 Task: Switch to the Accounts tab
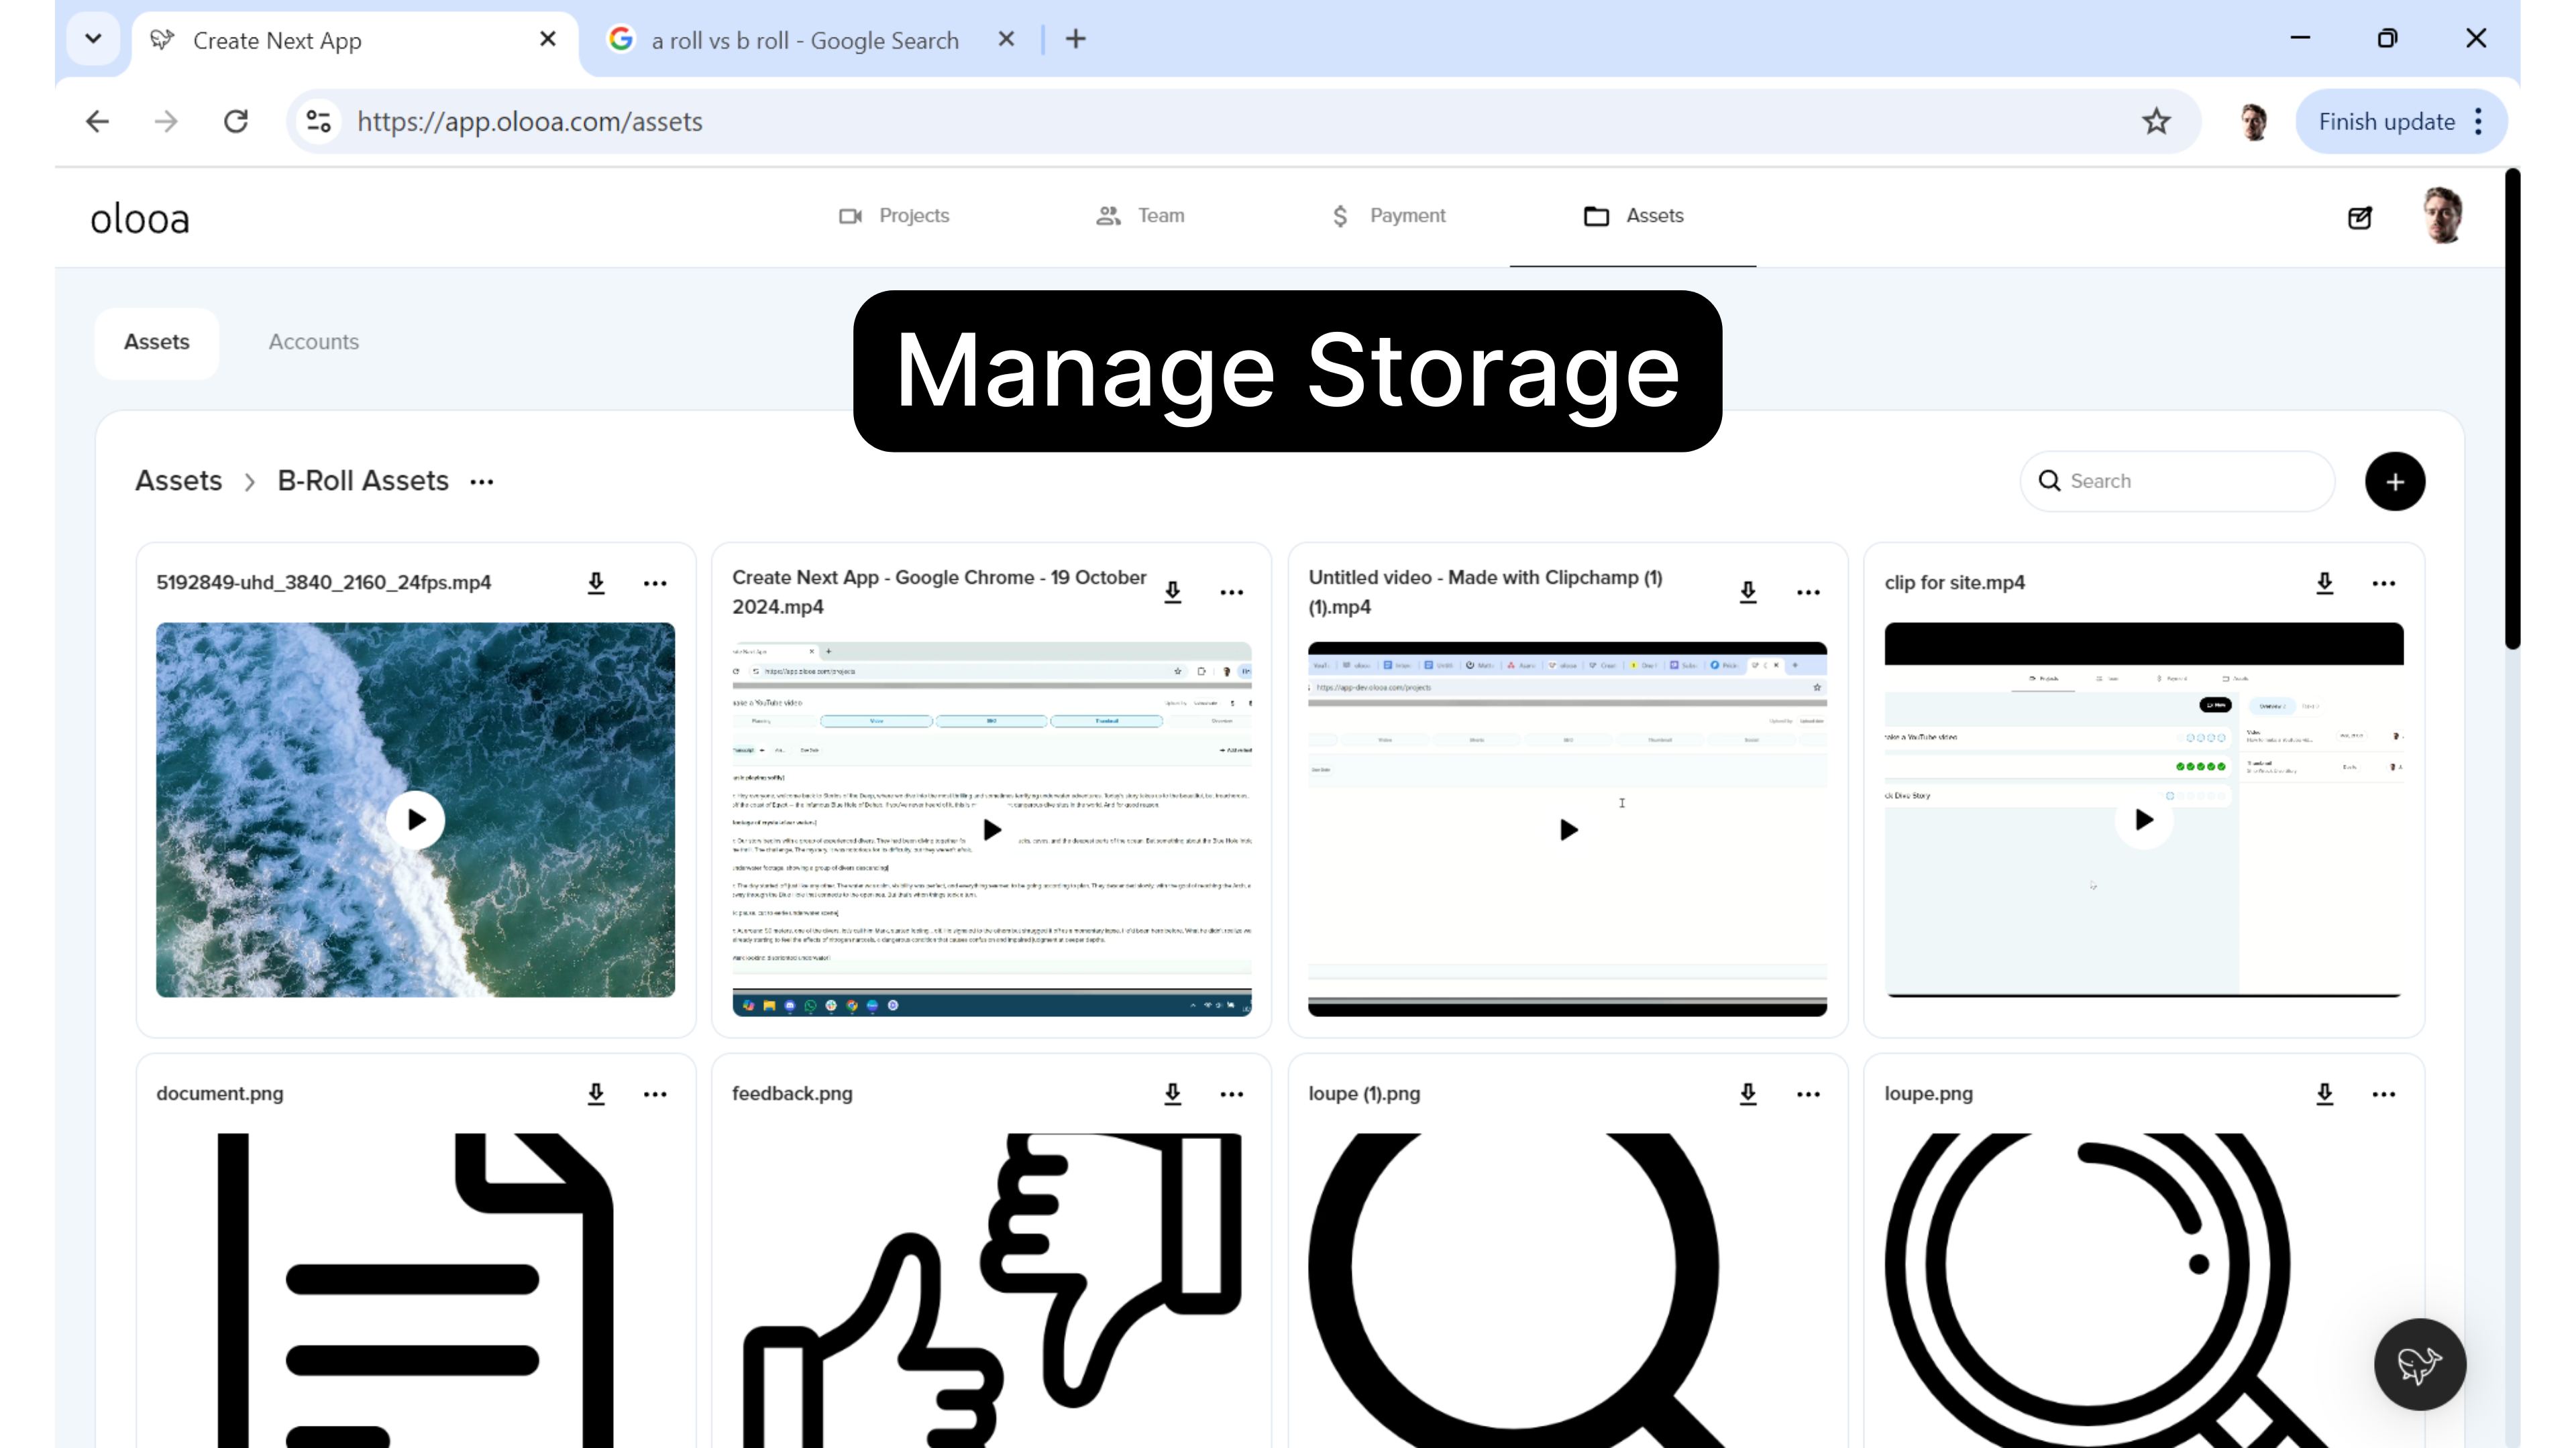click(x=313, y=342)
